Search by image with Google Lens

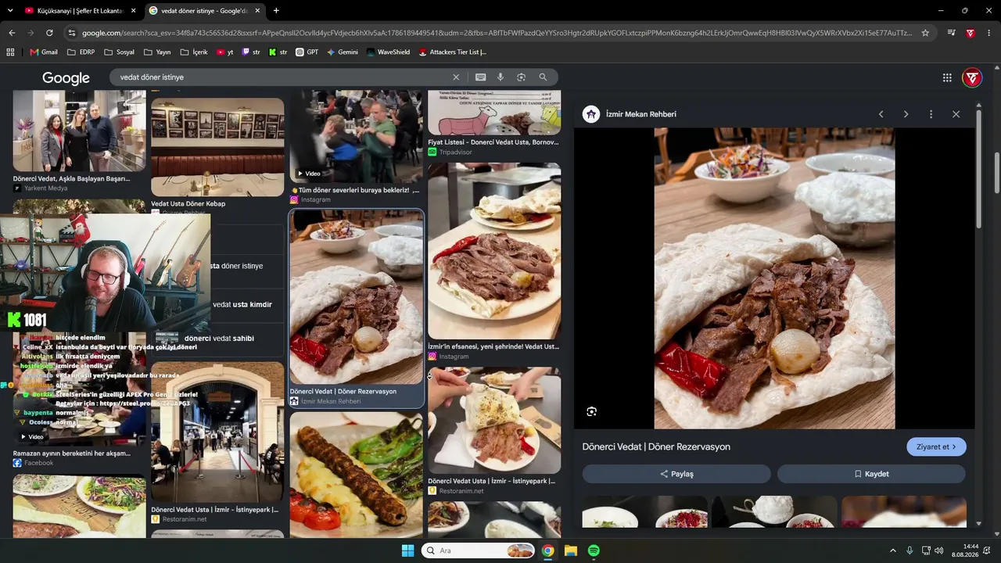[x=521, y=77]
